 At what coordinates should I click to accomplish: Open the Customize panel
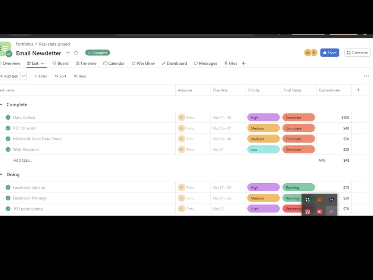coord(357,53)
